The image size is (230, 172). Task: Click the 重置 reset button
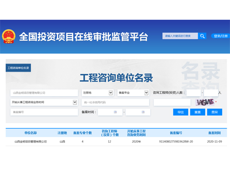197,112
